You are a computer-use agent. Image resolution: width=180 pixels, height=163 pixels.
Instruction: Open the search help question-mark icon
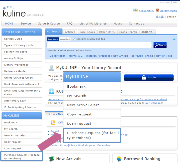[x=174, y=39]
